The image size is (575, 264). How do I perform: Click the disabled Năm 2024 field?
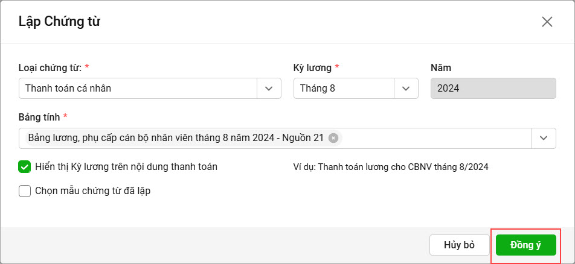click(x=493, y=88)
